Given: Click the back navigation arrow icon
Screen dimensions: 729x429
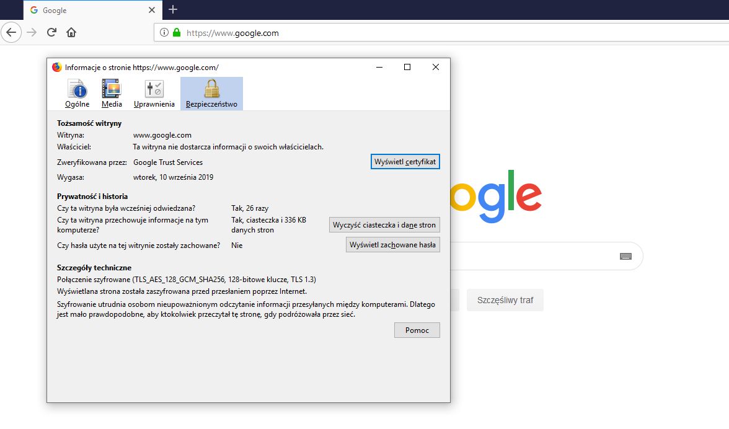Looking at the screenshot, I should coord(11,32).
